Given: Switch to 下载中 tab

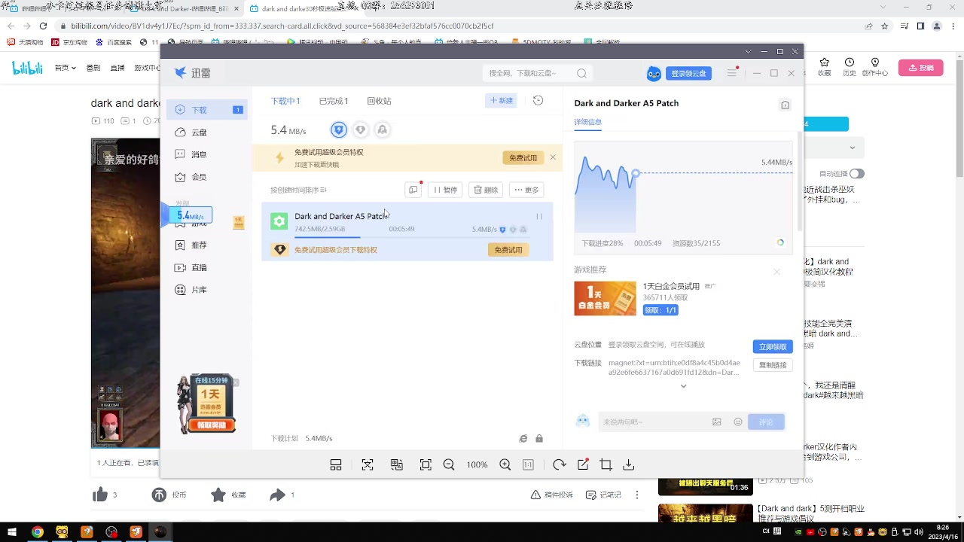Looking at the screenshot, I should (285, 101).
